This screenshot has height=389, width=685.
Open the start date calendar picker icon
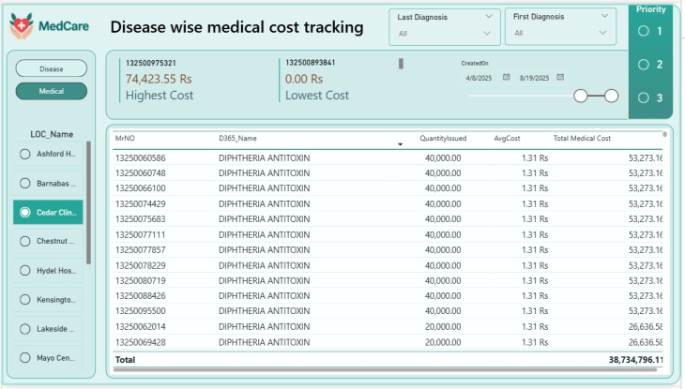click(507, 77)
